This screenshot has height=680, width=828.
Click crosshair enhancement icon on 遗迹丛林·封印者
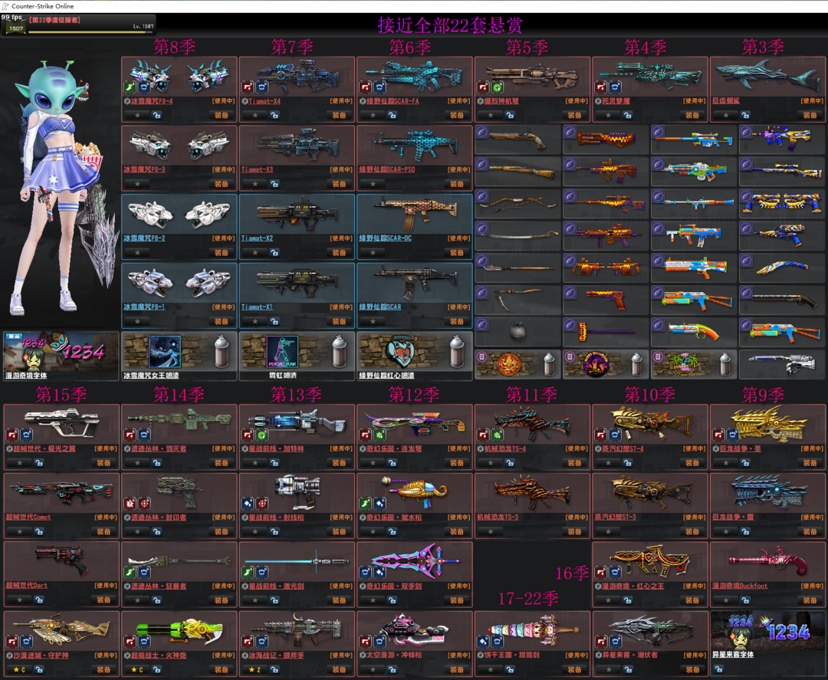[x=144, y=503]
